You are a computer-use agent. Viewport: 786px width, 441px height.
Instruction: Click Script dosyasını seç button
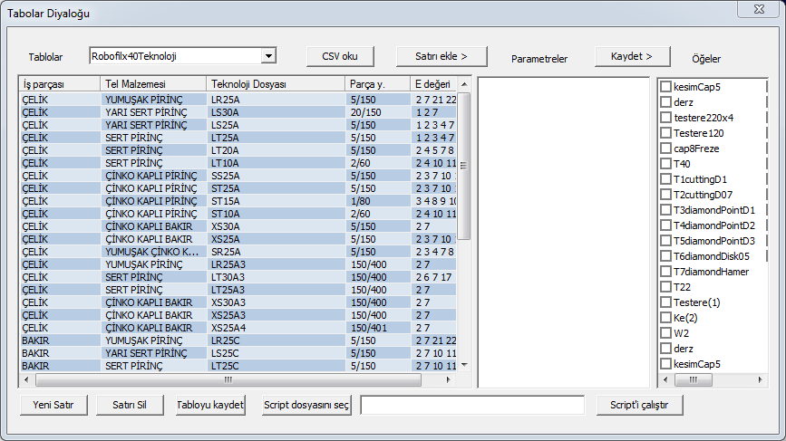click(x=306, y=405)
